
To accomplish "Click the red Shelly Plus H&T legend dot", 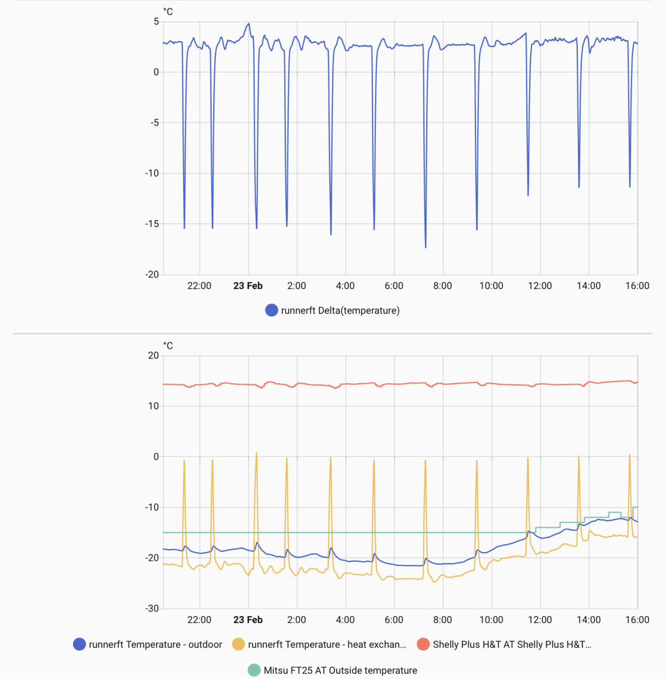I will coord(423,644).
